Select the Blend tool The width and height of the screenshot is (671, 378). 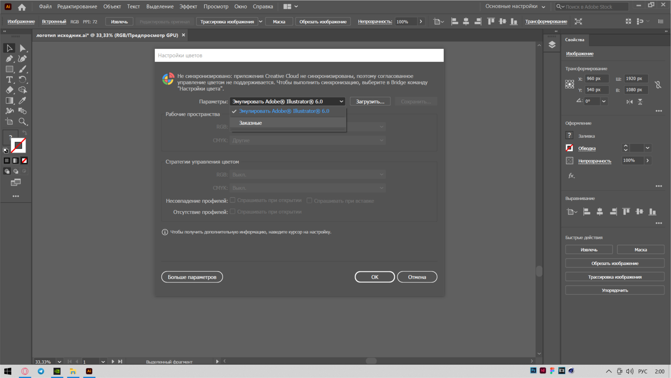(23, 111)
